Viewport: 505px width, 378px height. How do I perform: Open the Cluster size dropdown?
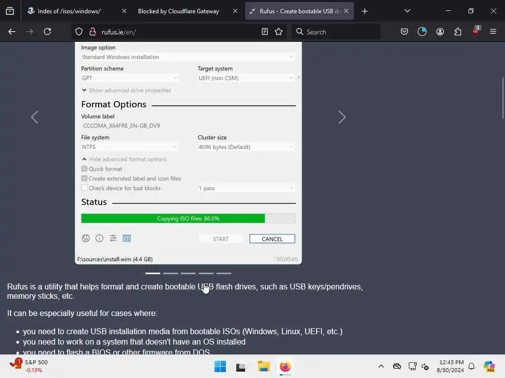click(246, 147)
